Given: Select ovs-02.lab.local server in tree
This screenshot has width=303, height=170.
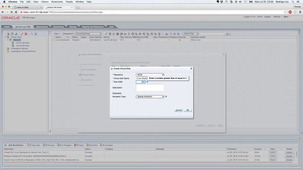Looking at the screenshot, I should click(x=22, y=46).
